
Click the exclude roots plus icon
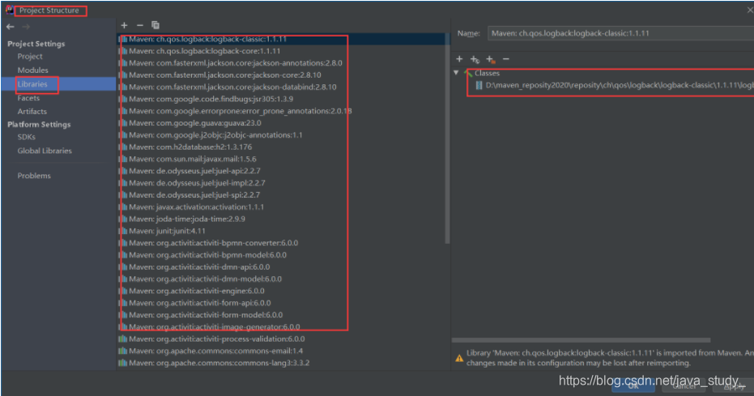click(x=491, y=59)
